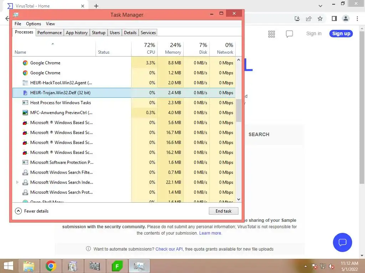Open the blue chat widget button
The image size is (365, 273).
[x=343, y=242]
